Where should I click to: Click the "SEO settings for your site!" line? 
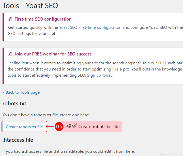click(32, 34)
